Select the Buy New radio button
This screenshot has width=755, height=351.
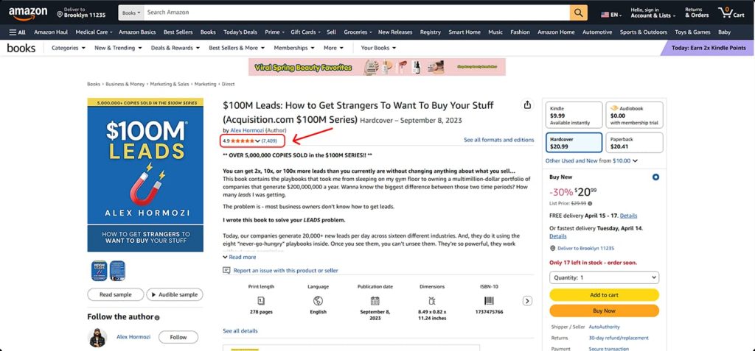coord(655,177)
